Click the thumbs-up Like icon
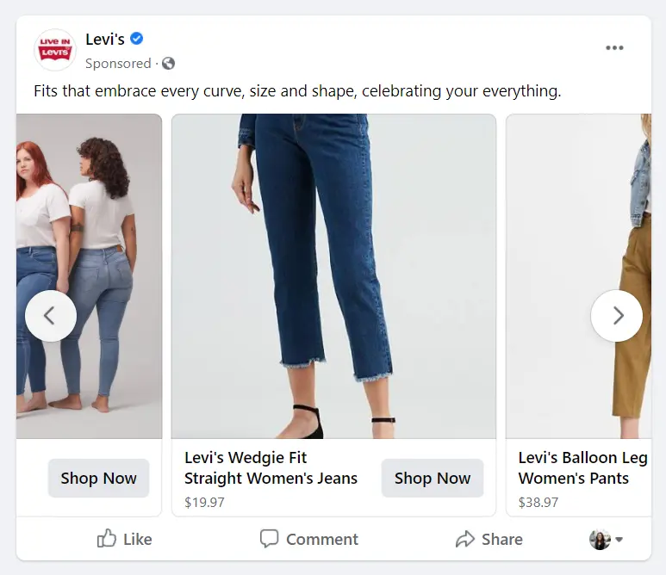666x575 pixels. [107, 539]
